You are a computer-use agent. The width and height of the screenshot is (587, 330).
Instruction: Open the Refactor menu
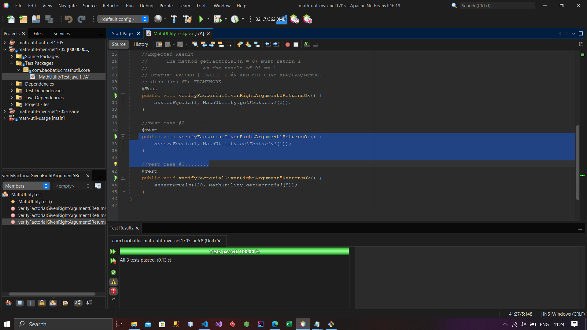pyautogui.click(x=111, y=5)
